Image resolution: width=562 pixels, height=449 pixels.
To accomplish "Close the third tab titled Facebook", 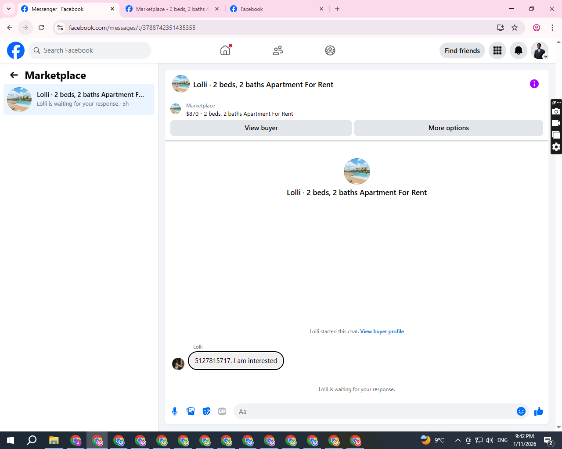I will click(321, 9).
